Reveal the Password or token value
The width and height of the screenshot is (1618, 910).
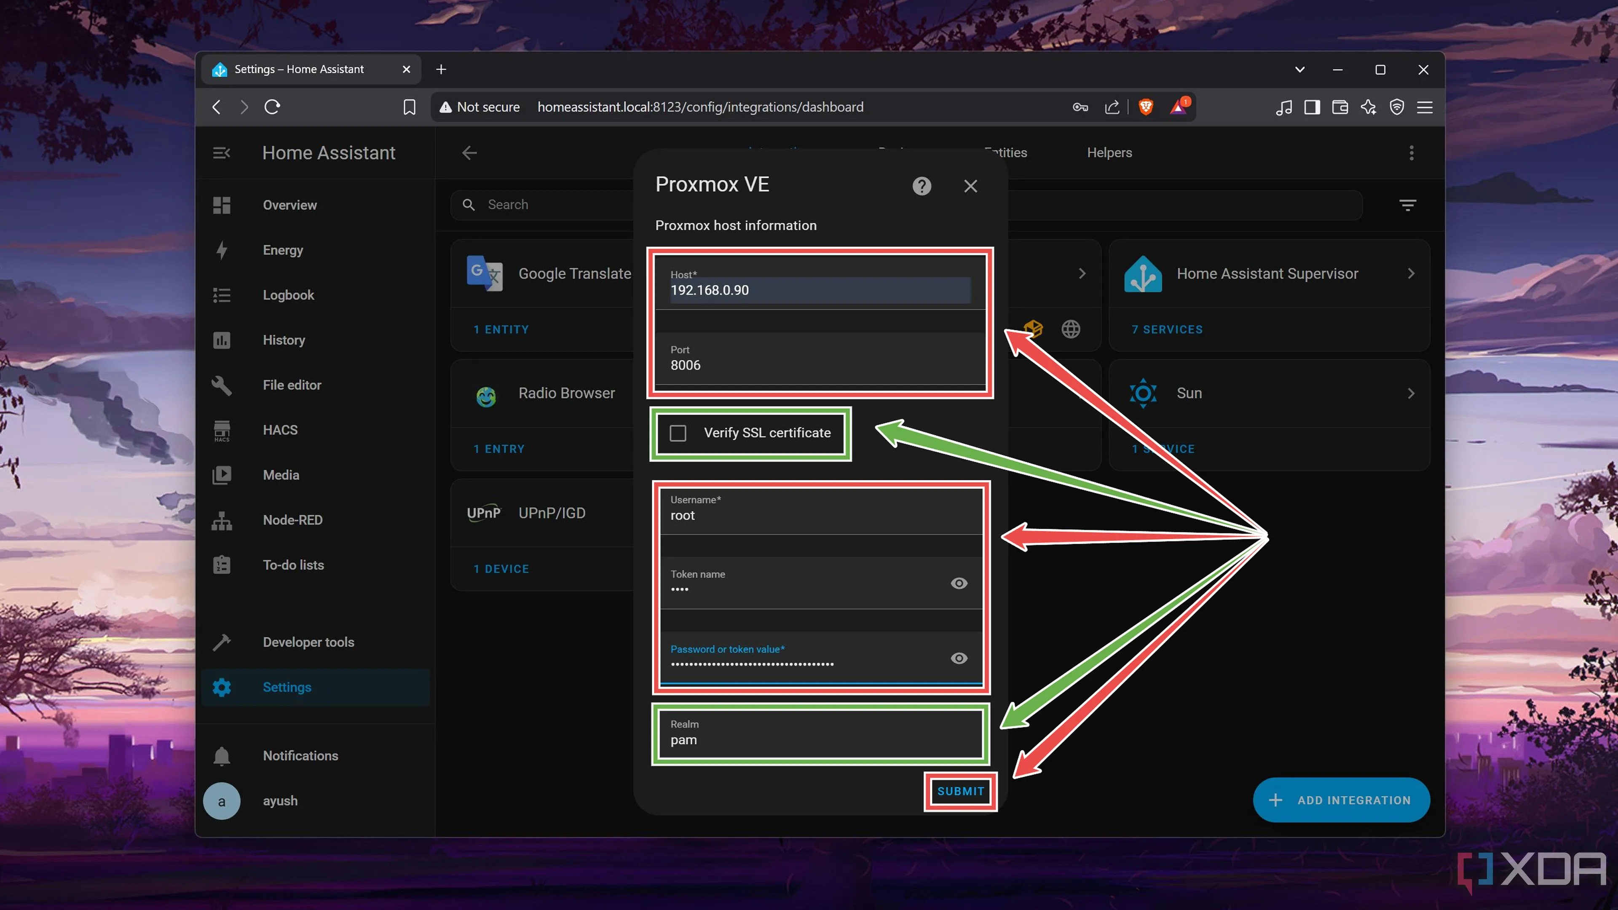click(x=959, y=658)
